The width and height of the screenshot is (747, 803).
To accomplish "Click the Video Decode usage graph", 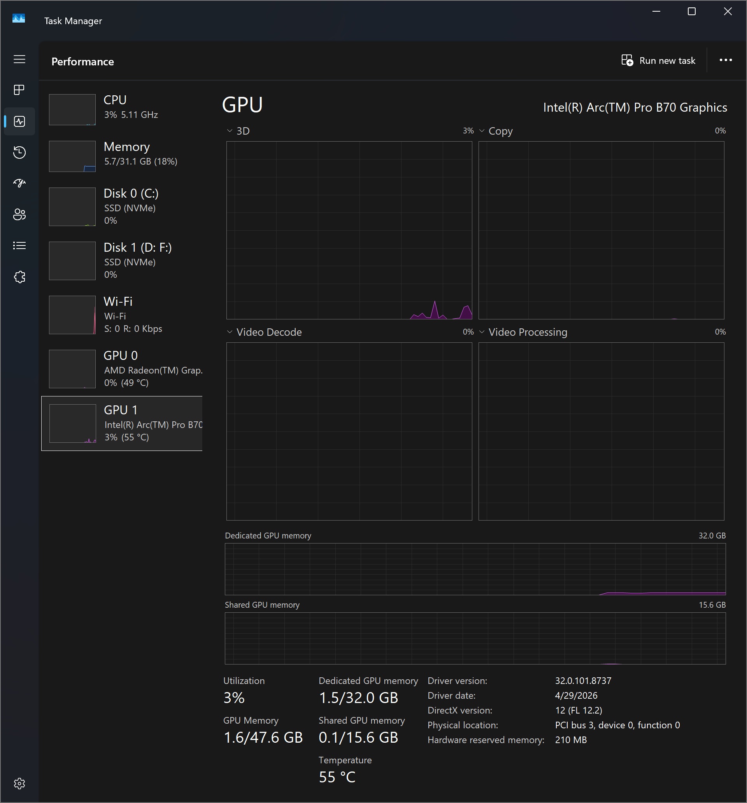I will click(x=349, y=431).
